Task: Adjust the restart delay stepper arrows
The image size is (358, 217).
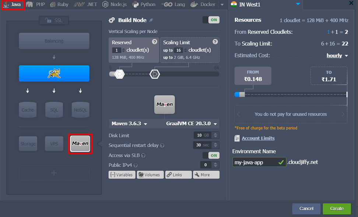Action: tap(215, 145)
